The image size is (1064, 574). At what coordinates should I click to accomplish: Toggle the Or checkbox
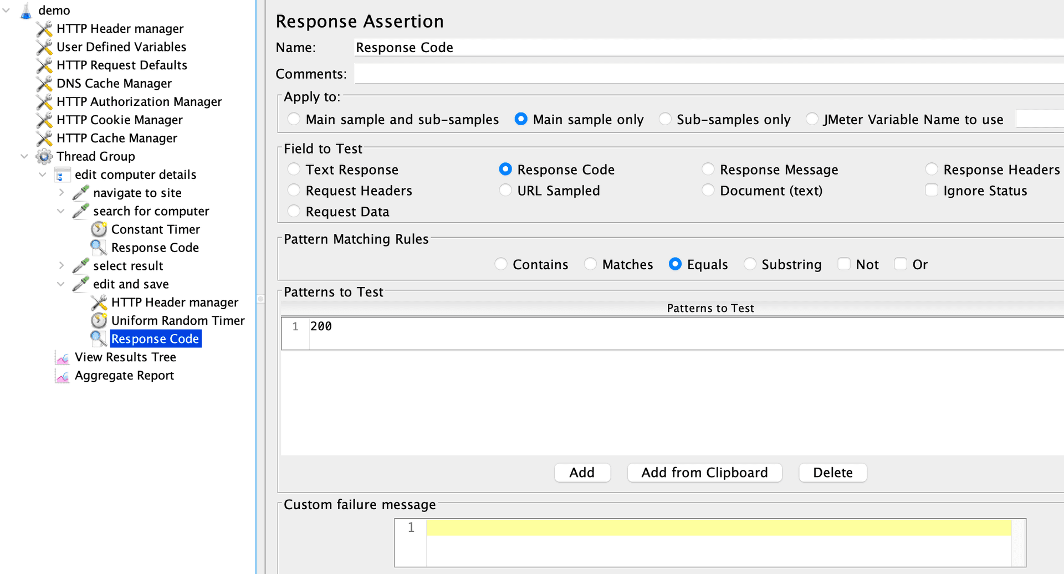[901, 264]
